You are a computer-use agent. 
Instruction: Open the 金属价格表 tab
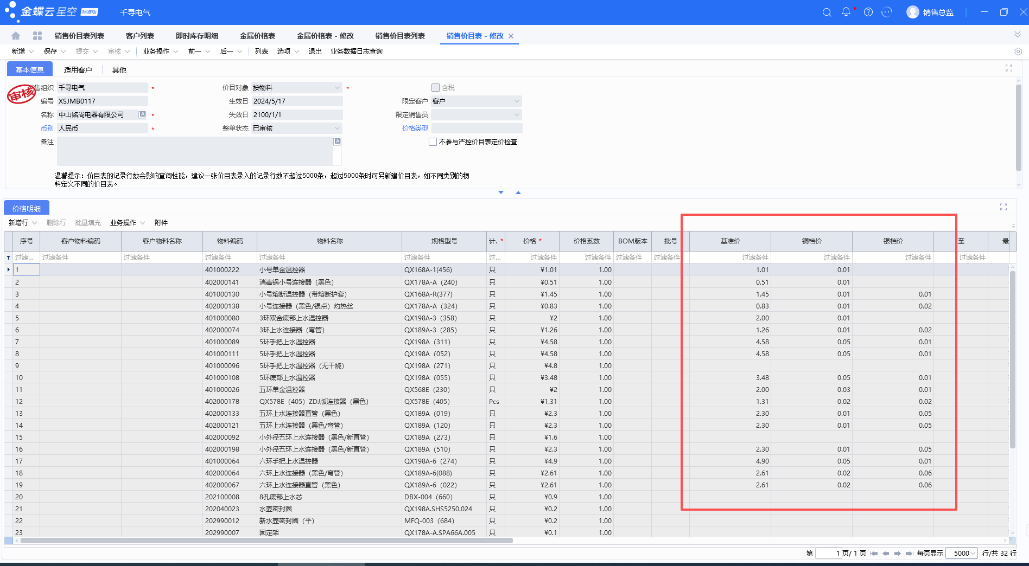[x=257, y=36]
